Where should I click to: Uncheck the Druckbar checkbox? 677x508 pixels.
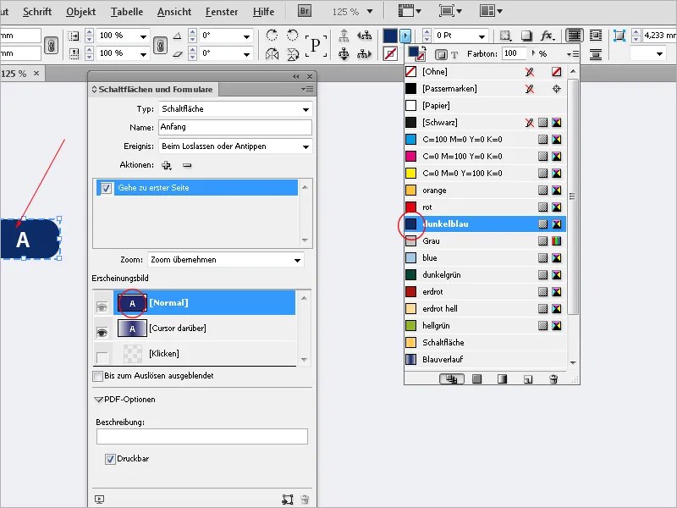click(x=110, y=459)
